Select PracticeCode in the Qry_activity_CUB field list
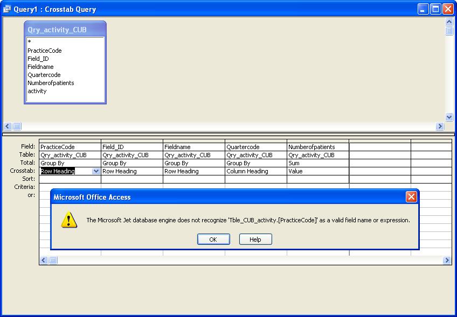457x317 pixels. (x=45, y=51)
